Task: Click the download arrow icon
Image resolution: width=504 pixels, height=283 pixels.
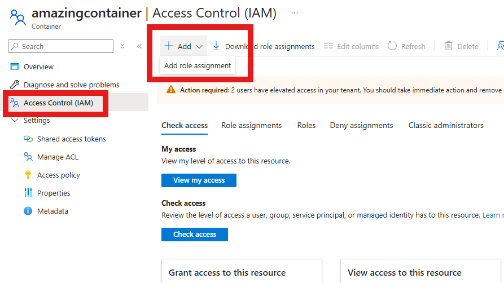Action: pos(216,46)
